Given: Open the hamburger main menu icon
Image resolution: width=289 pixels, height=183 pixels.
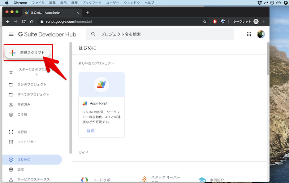Looking at the screenshot, I should 11,34.
